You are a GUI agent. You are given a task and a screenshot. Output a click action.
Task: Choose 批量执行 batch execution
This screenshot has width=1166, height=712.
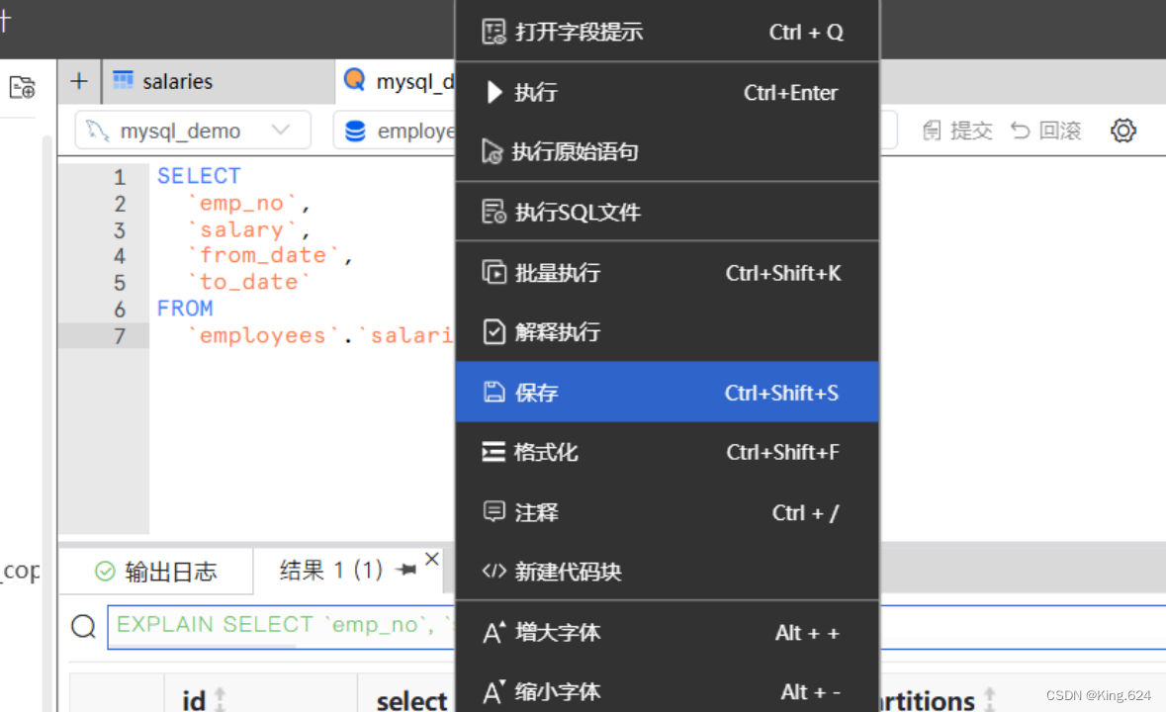click(667, 273)
